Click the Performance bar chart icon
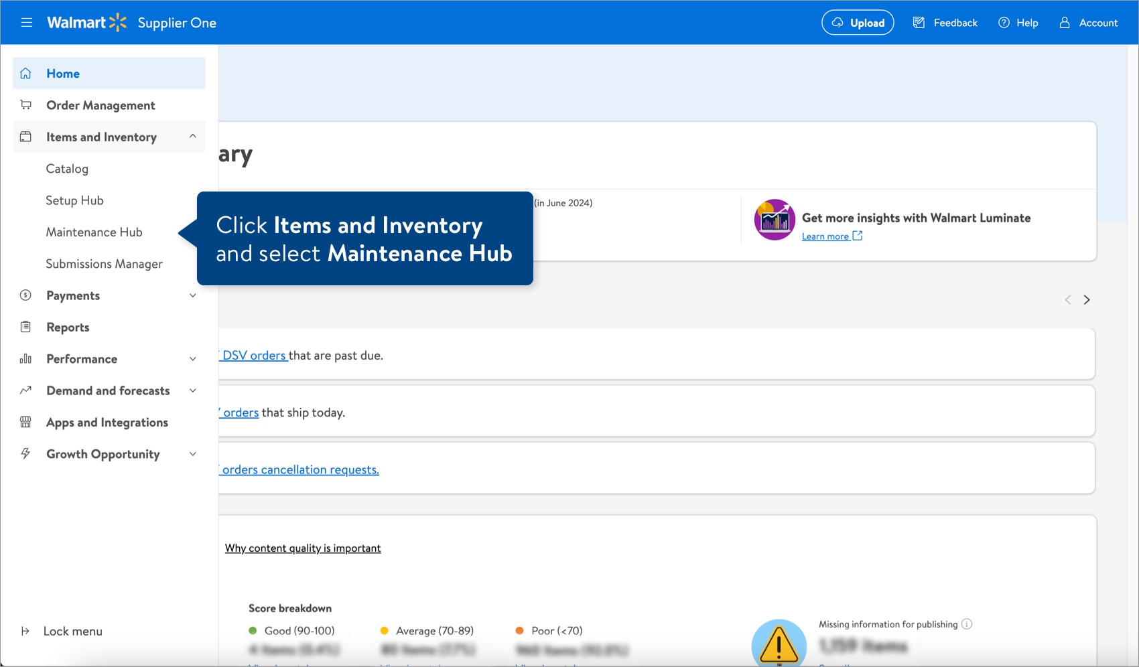 tap(26, 359)
